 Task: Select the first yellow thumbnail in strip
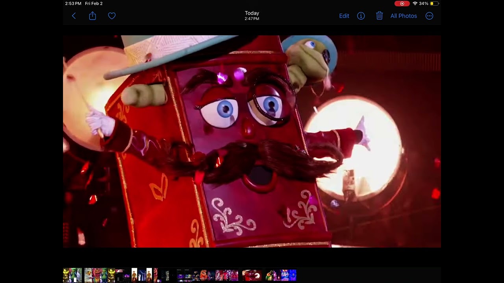click(66, 275)
